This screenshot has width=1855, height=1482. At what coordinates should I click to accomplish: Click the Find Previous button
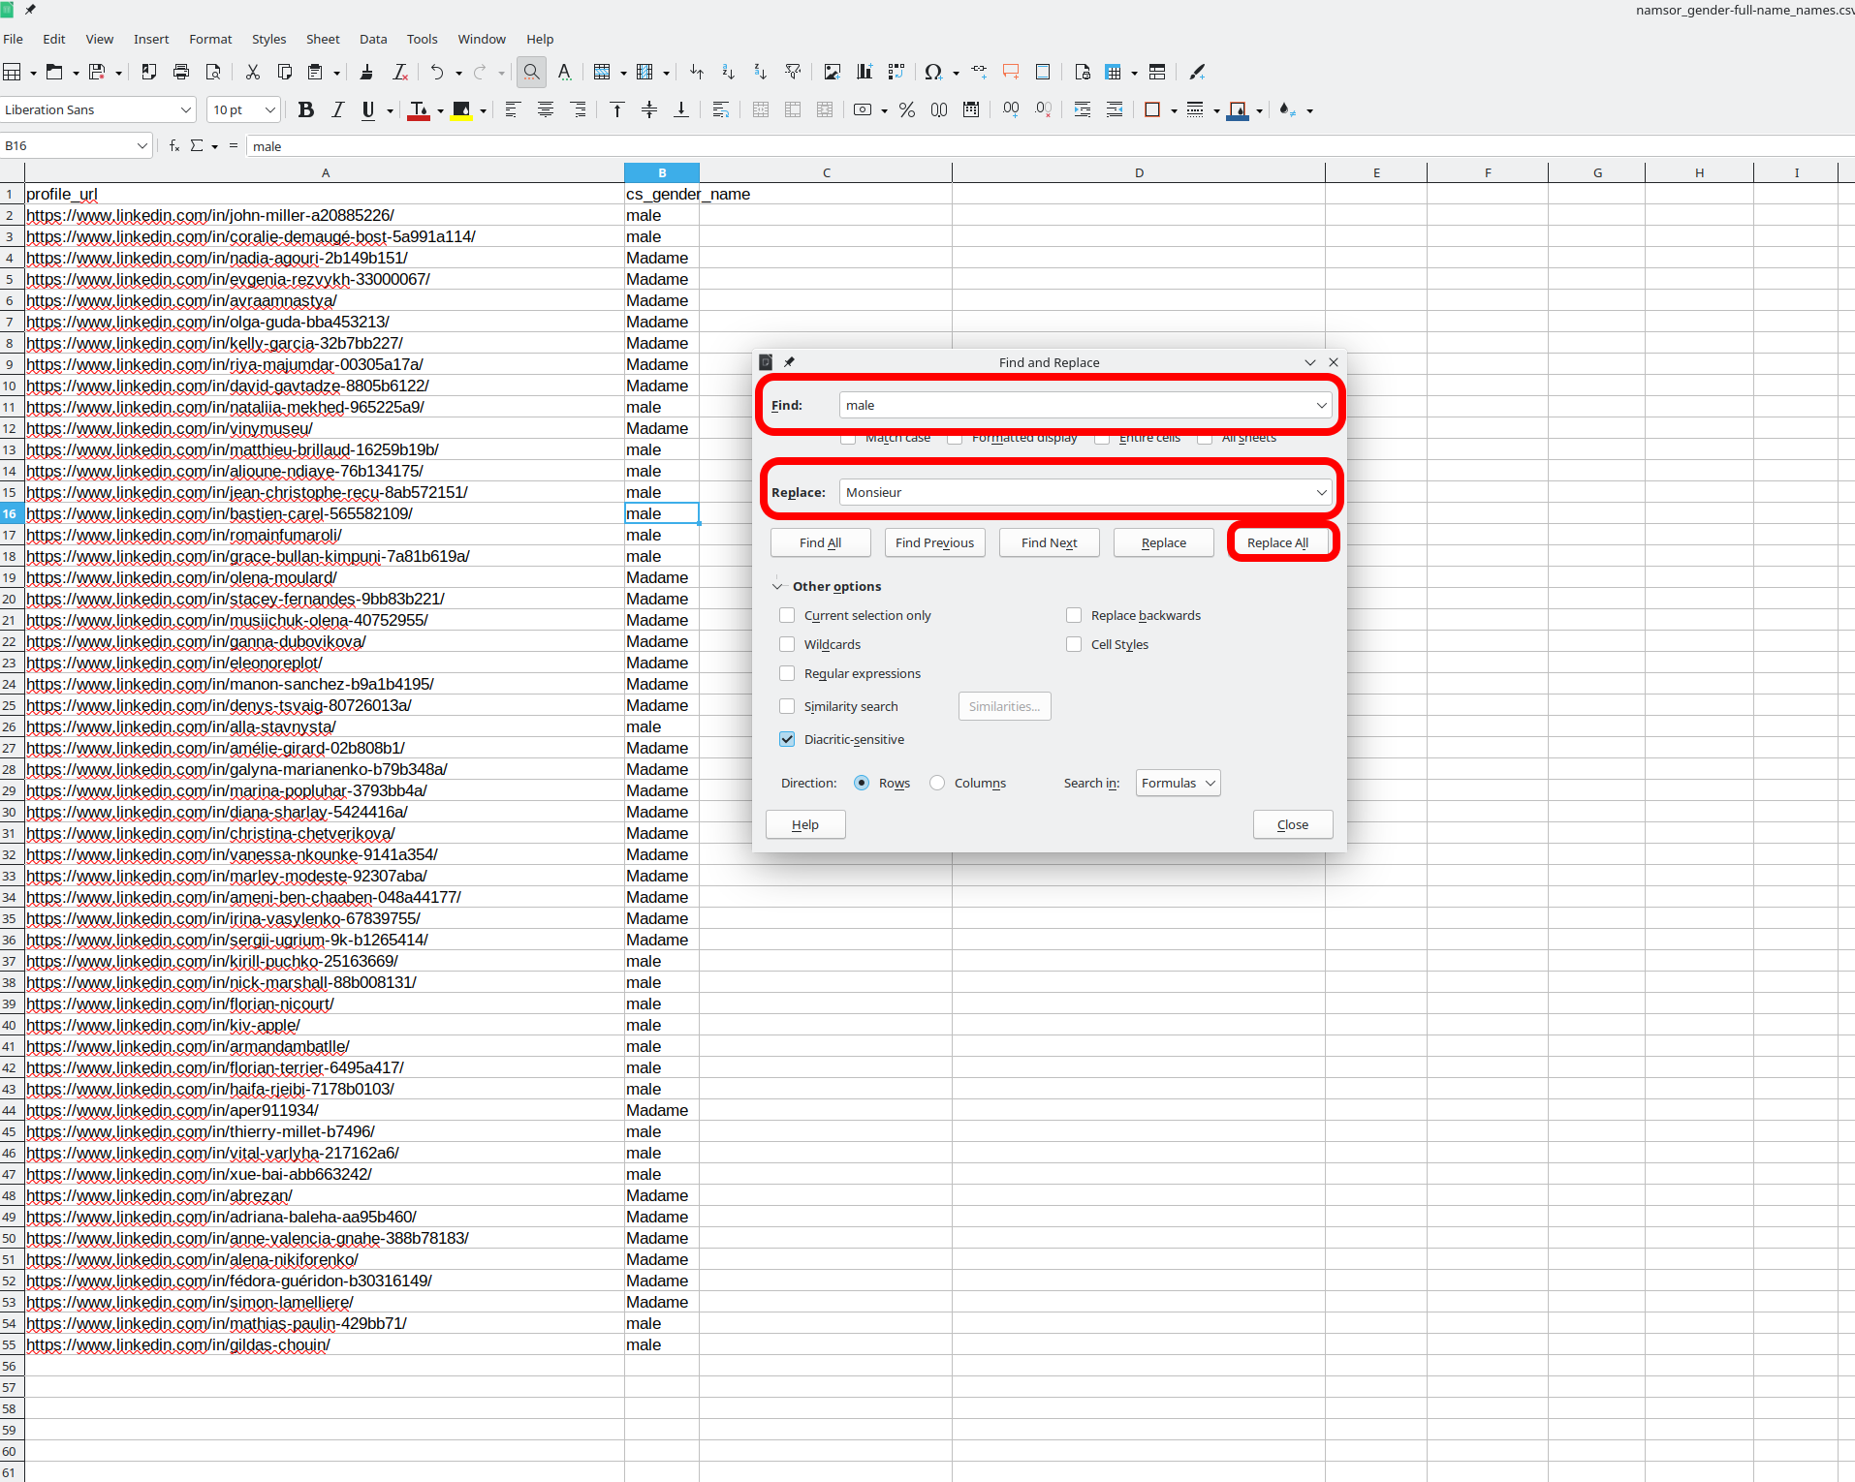click(x=935, y=542)
